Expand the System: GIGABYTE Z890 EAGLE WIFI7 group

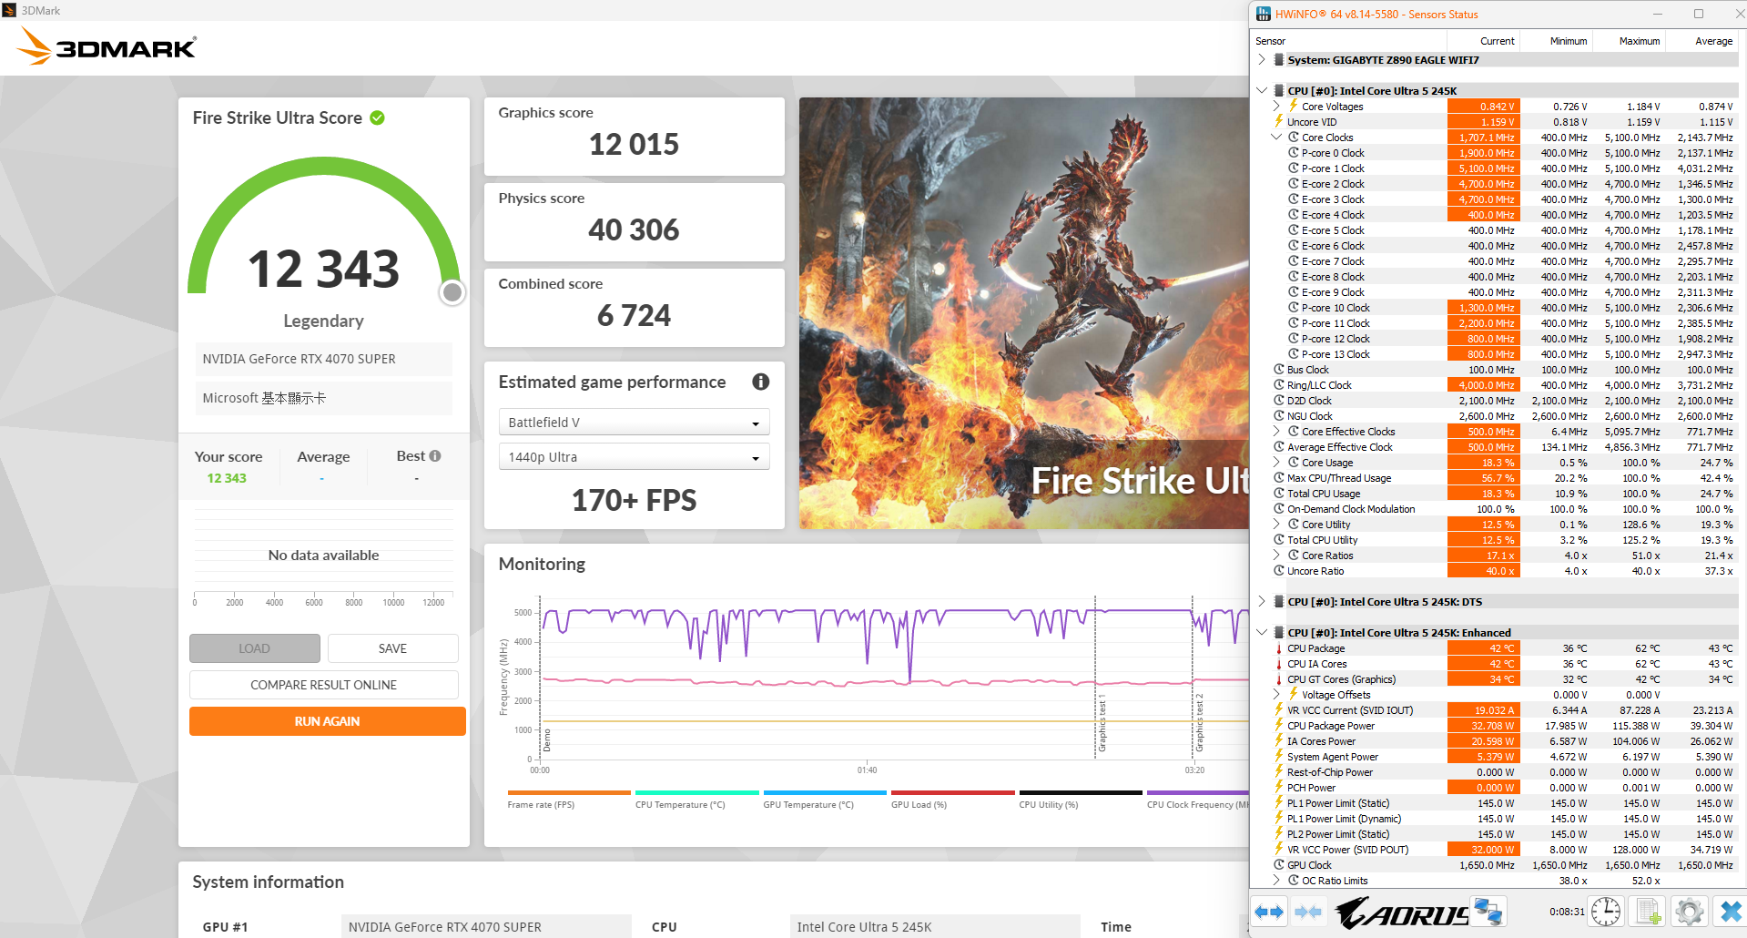point(1262,60)
